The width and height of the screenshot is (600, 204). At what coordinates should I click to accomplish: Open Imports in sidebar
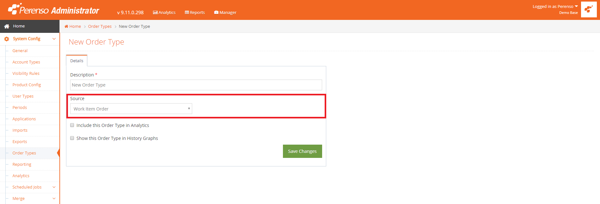[x=20, y=130]
